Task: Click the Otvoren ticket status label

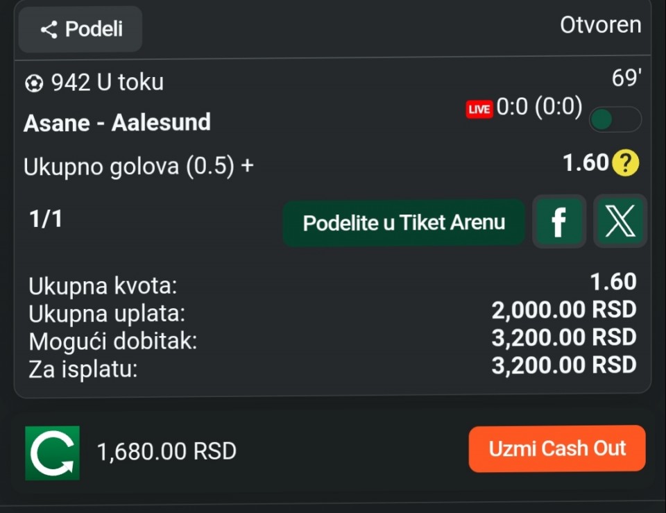Action: (x=600, y=25)
